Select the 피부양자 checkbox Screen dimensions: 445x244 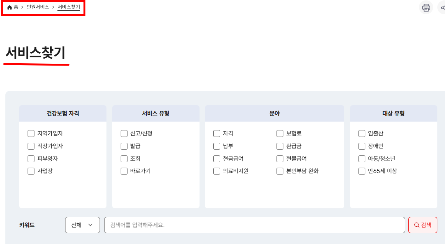click(31, 158)
